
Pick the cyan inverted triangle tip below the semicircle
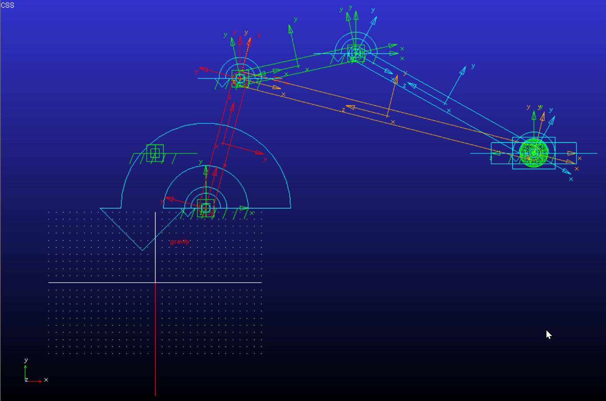pos(142,250)
